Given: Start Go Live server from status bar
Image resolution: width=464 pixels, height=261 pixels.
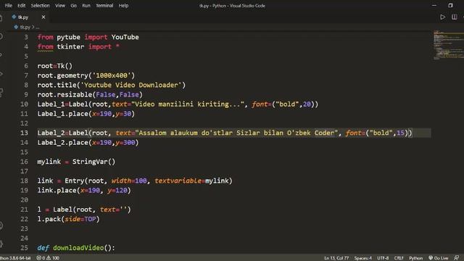Looking at the screenshot, I should (439, 258).
